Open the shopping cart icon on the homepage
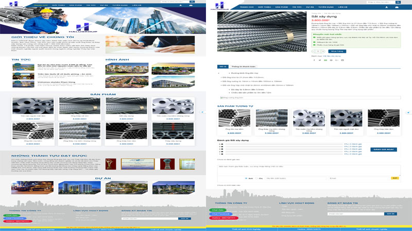The image size is (412, 231). click(x=191, y=5)
